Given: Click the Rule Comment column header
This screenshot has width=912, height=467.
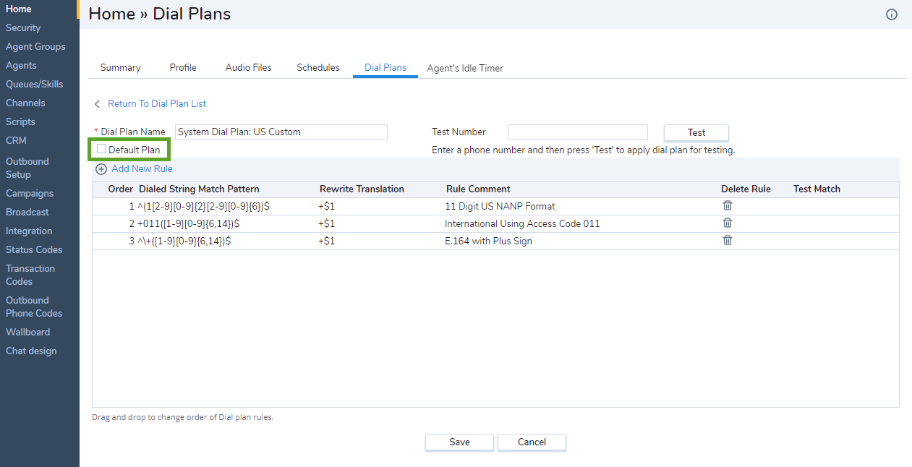Looking at the screenshot, I should click(x=478, y=189).
